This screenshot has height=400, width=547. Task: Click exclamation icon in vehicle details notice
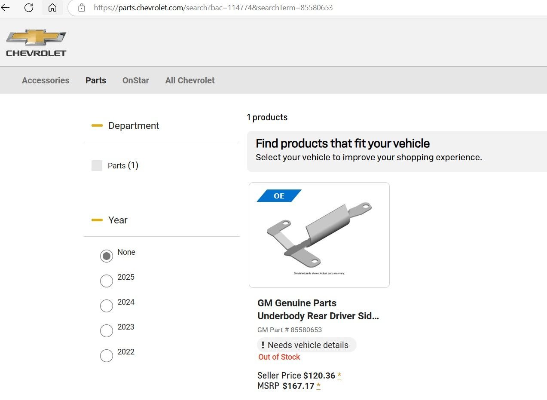263,345
